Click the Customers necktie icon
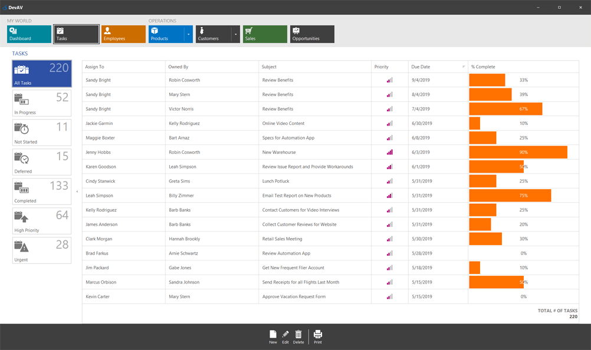The height and width of the screenshot is (350, 591). tap(202, 30)
